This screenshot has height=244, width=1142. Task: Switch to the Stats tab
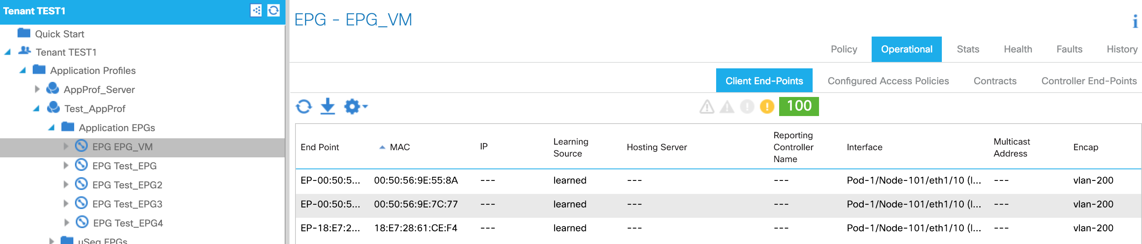tap(967, 50)
